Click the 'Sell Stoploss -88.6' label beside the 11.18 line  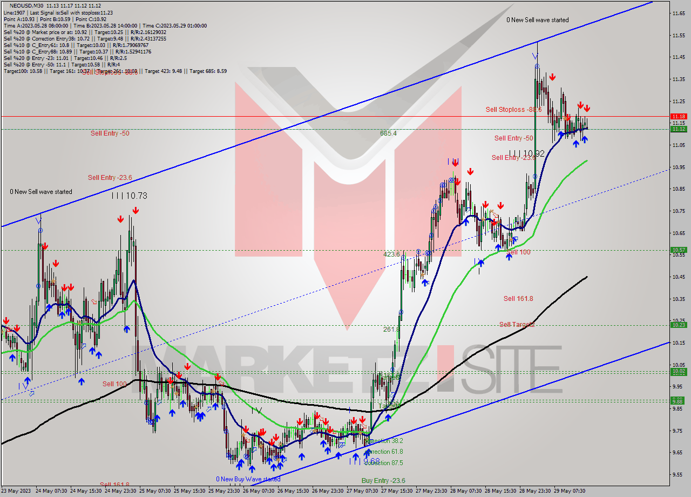click(513, 110)
